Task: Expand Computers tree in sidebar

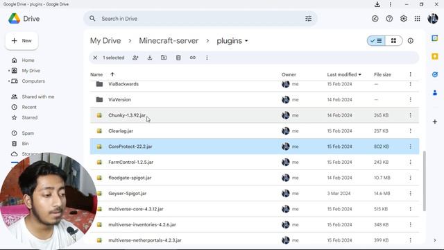Action: (x=9, y=81)
